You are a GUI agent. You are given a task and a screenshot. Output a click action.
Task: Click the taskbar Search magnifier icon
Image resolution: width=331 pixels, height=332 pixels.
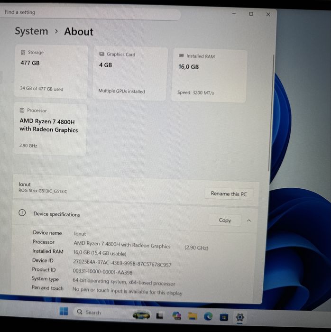pos(80,312)
